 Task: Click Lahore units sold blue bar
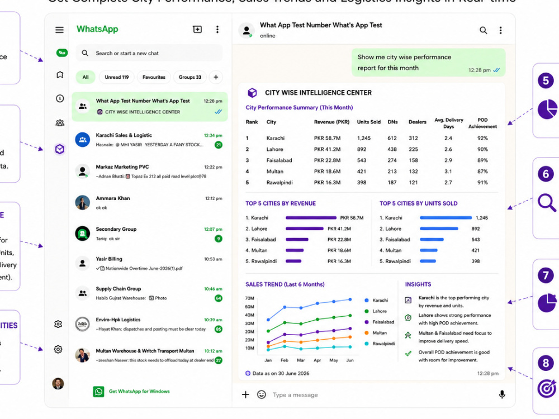pyautogui.click(x=439, y=228)
